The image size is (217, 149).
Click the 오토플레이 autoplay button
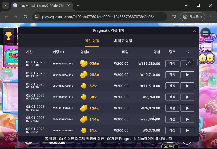click(170, 146)
